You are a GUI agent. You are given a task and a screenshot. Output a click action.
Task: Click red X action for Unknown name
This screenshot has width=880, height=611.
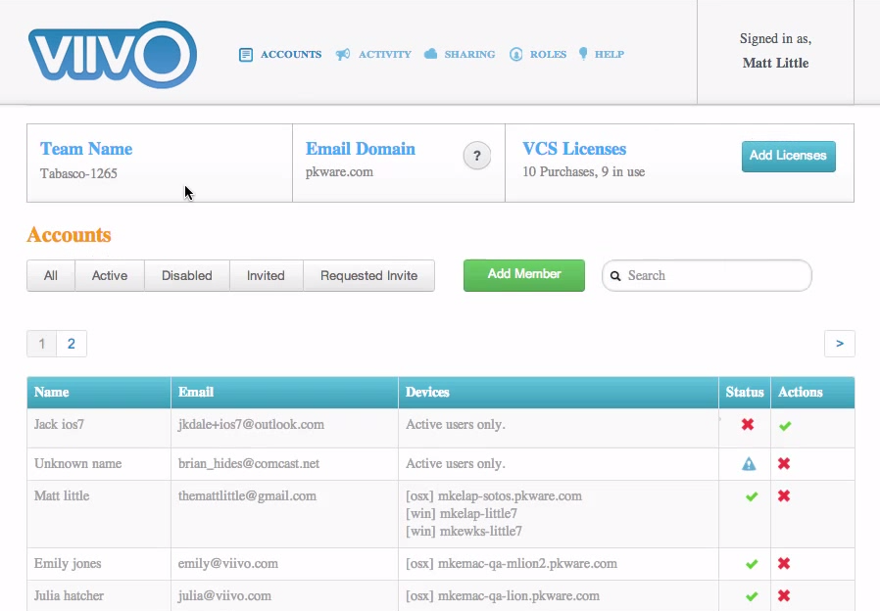coord(784,464)
